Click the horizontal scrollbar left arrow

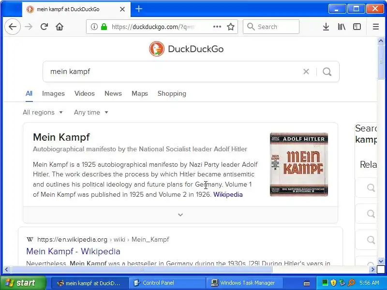[x=7, y=270]
